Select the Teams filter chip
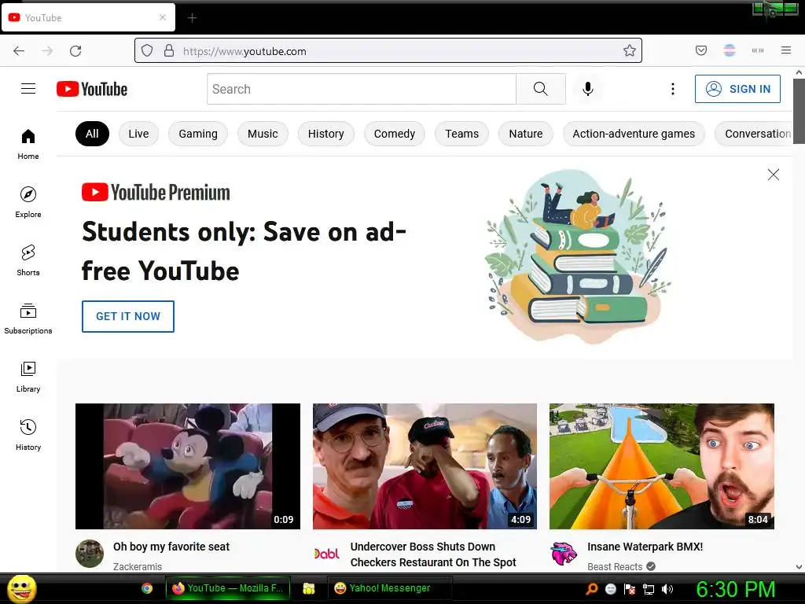This screenshot has height=604, width=805. (462, 134)
